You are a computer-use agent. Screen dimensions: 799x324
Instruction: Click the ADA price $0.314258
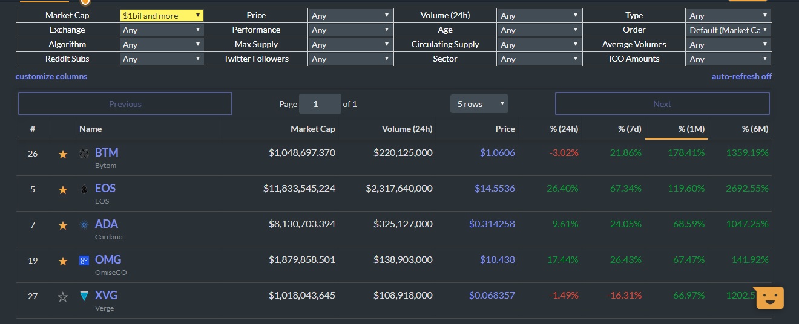pos(492,224)
